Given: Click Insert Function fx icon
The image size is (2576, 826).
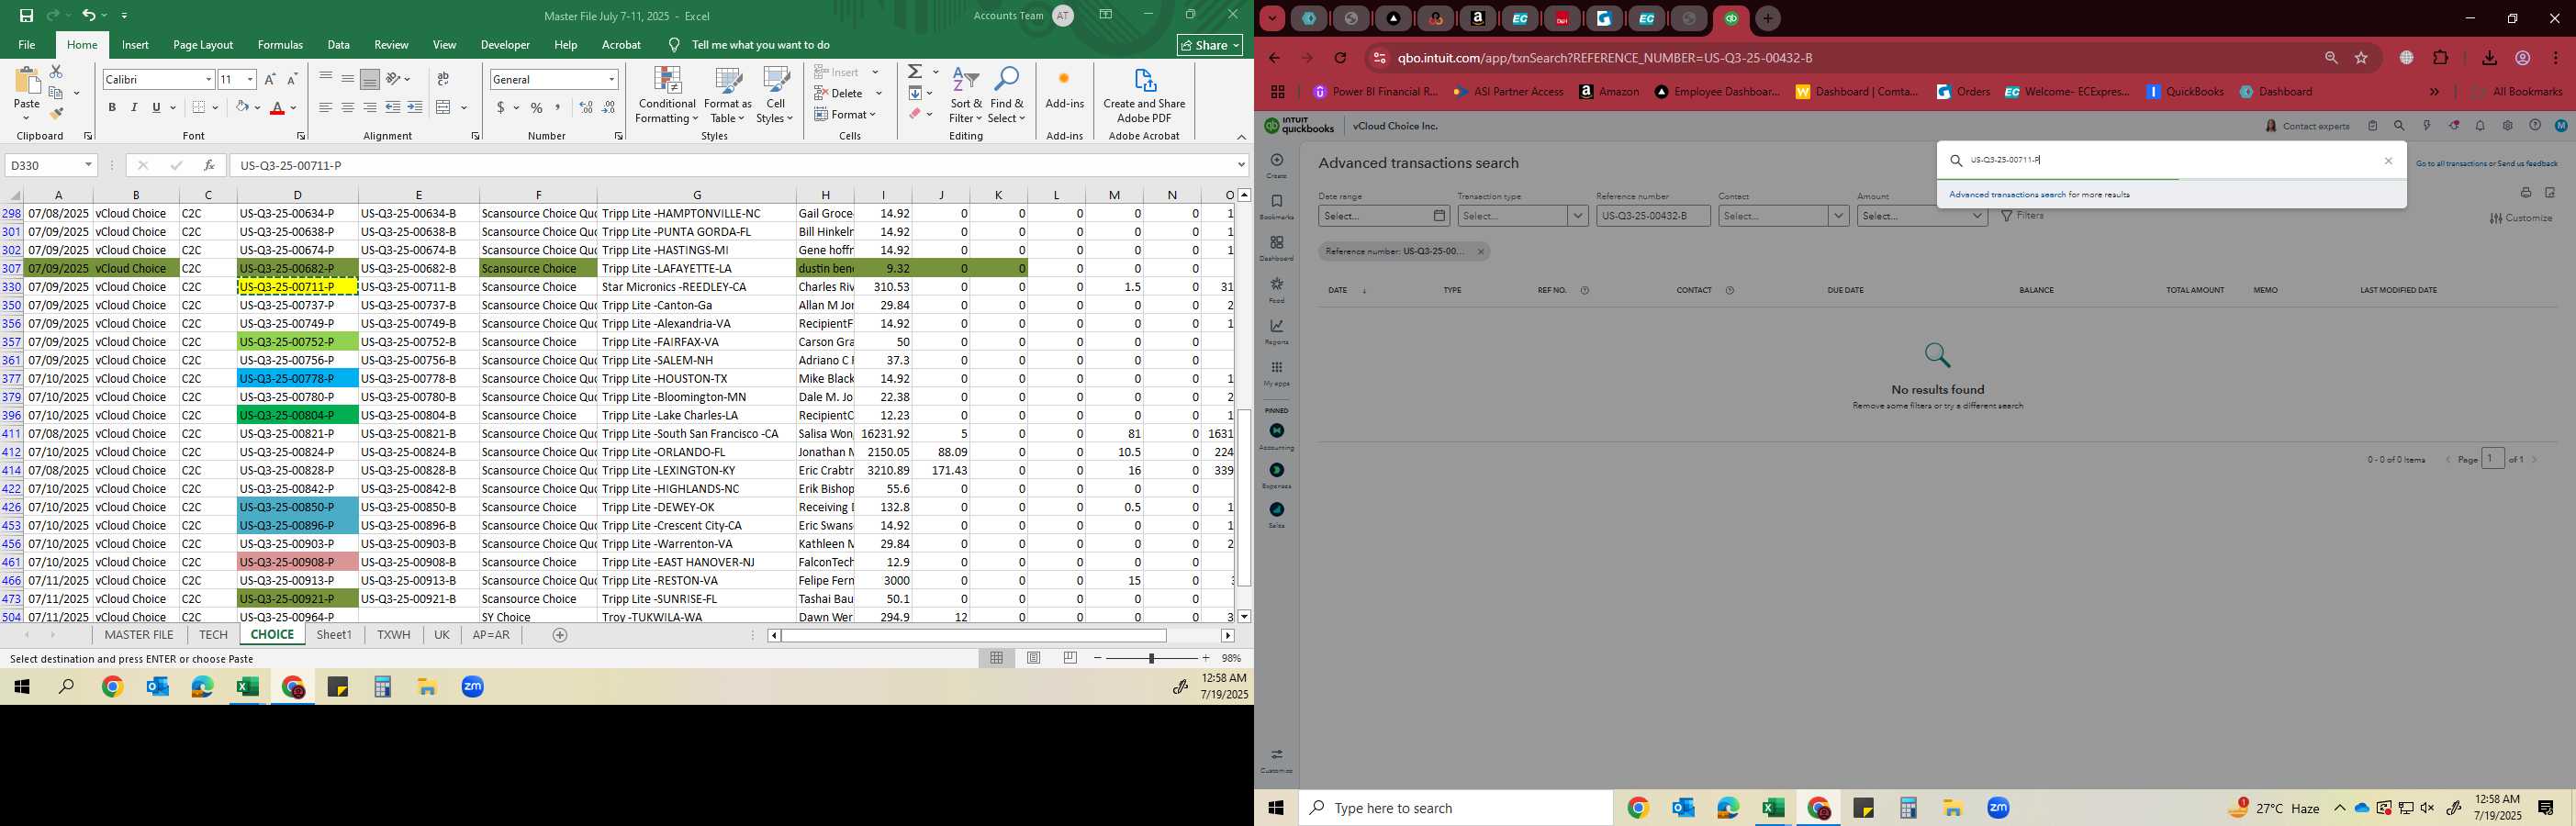Looking at the screenshot, I should click(x=209, y=165).
